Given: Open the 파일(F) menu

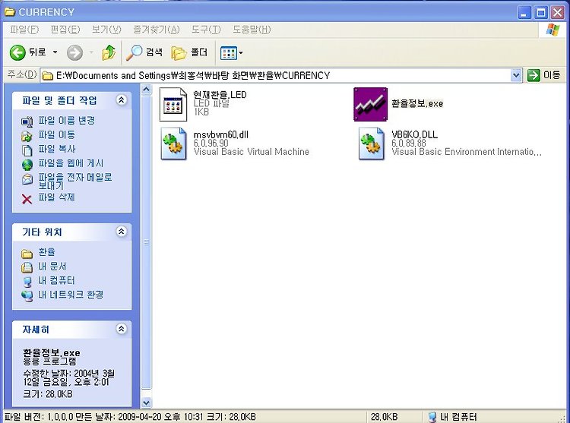Looking at the screenshot, I should click(24, 30).
